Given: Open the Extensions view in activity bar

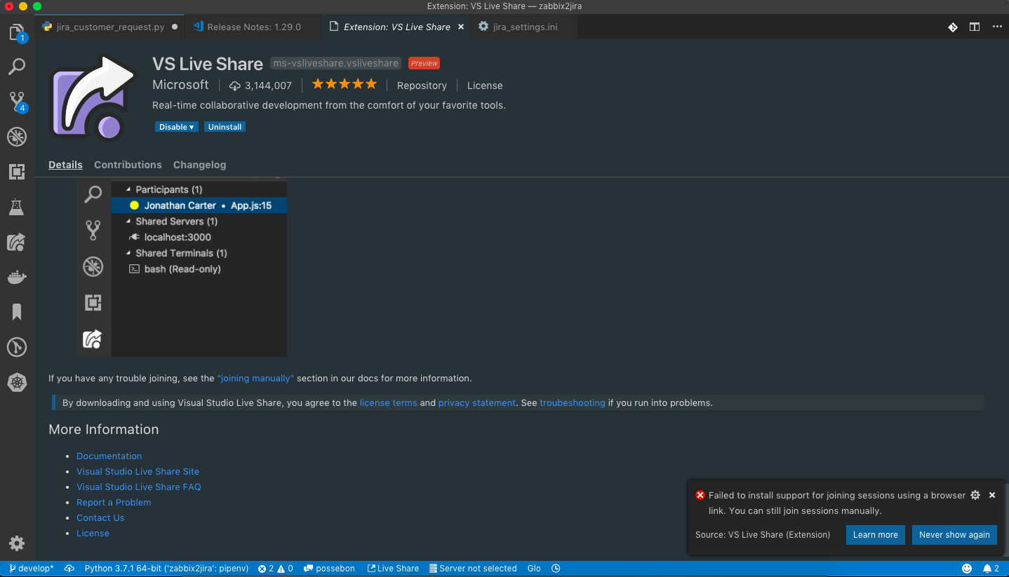Looking at the screenshot, I should 17,172.
